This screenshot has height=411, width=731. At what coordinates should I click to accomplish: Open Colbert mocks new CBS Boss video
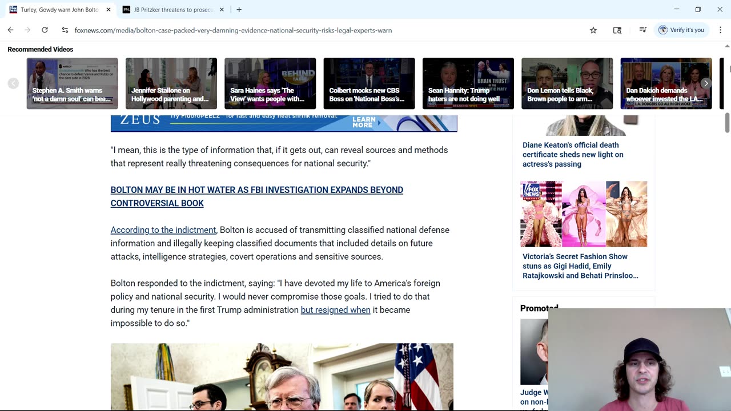coord(369,83)
